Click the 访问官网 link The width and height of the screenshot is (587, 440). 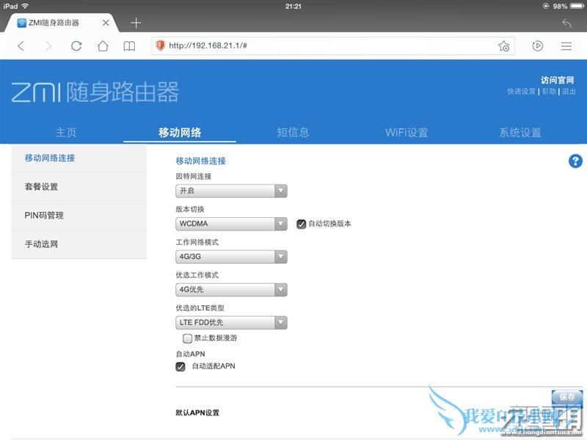coord(558,80)
